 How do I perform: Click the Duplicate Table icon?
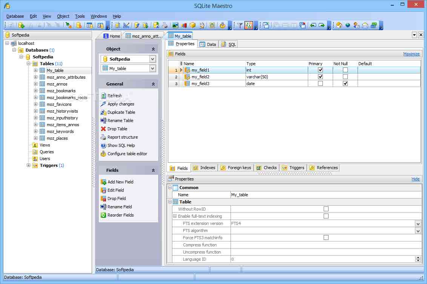103,112
